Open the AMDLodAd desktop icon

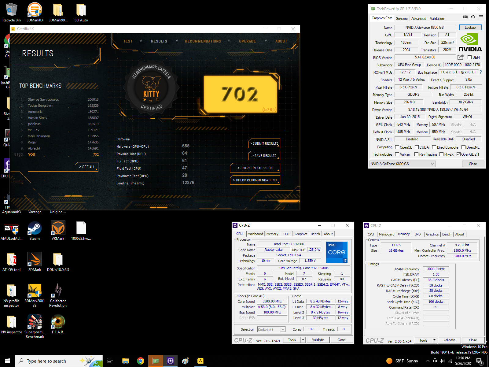(11, 231)
